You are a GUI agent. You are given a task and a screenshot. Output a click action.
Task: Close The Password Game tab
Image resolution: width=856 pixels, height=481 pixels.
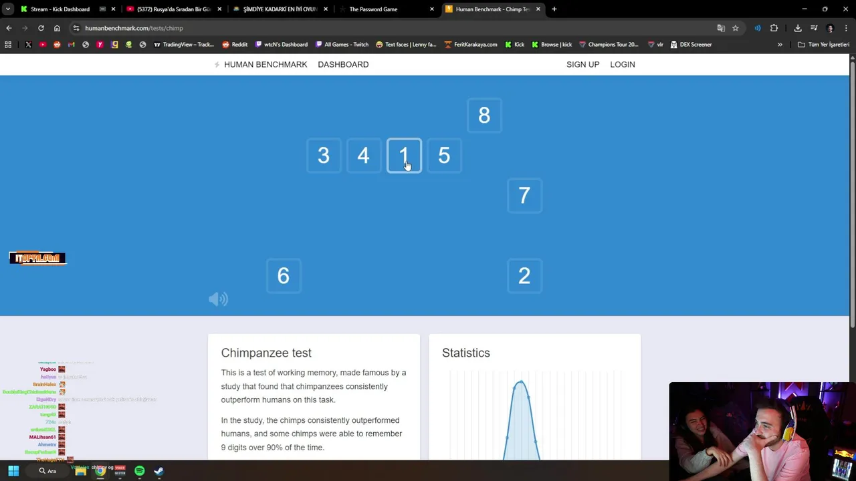[x=432, y=9]
